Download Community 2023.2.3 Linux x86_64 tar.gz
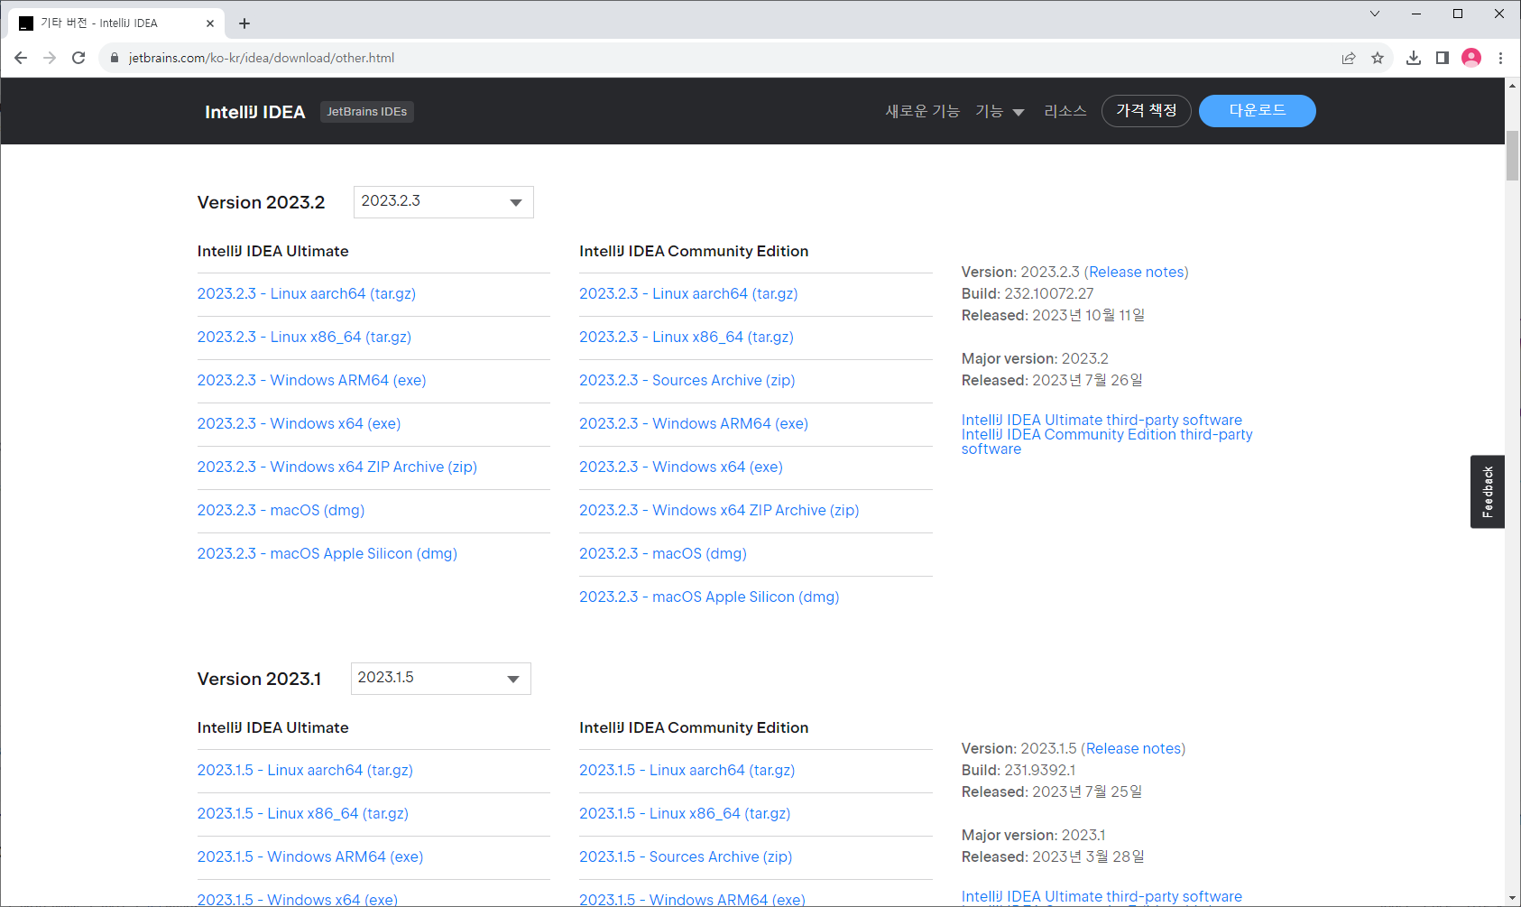1521x907 pixels. coord(687,338)
